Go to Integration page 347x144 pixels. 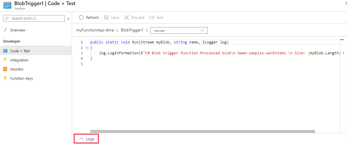click(19, 60)
